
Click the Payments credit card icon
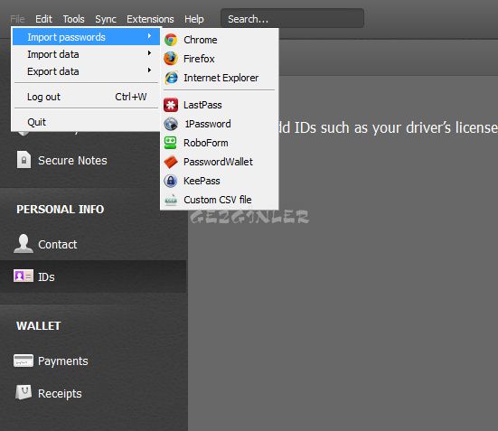(23, 361)
